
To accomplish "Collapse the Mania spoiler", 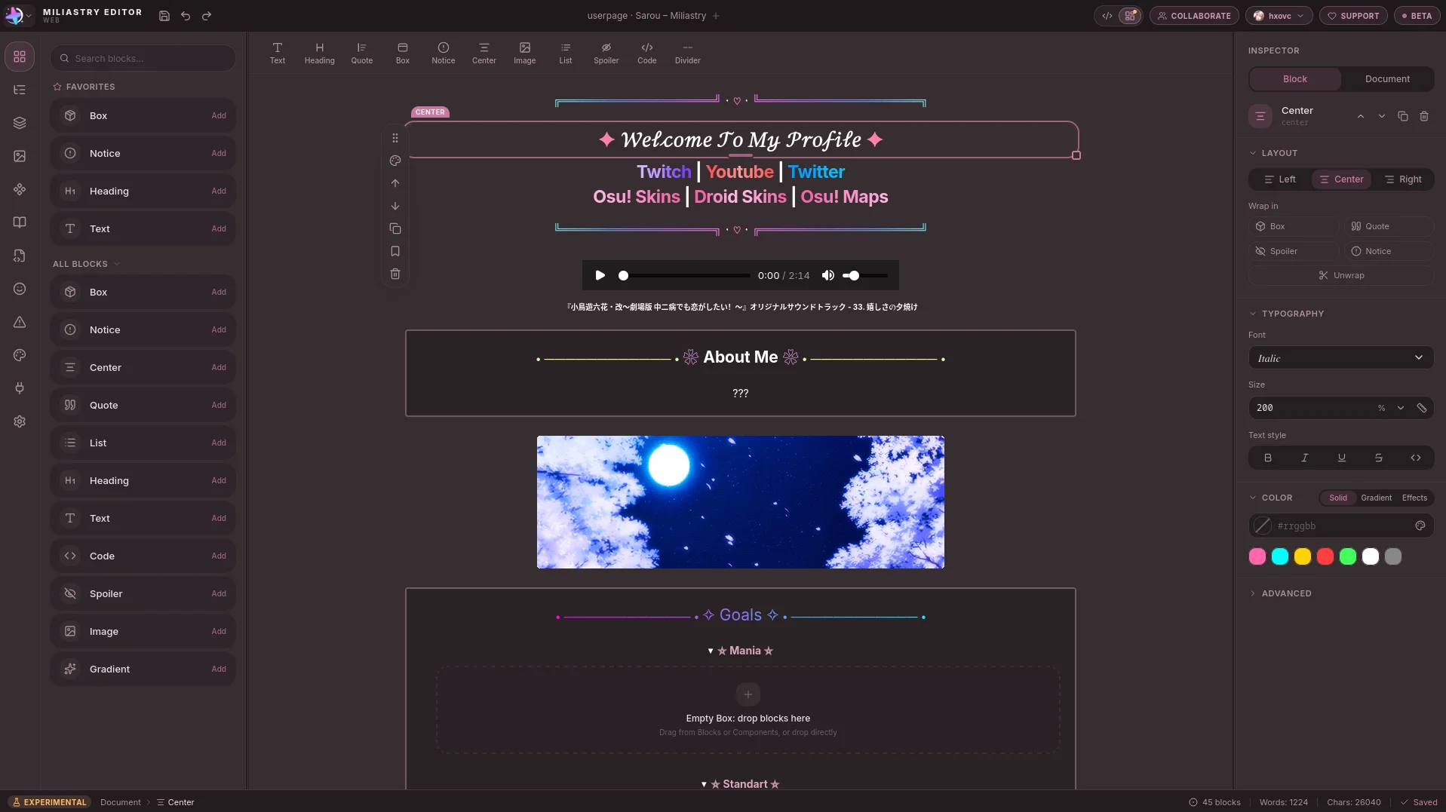I will point(741,651).
